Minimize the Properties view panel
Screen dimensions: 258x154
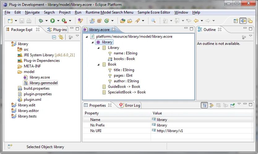click(245, 104)
